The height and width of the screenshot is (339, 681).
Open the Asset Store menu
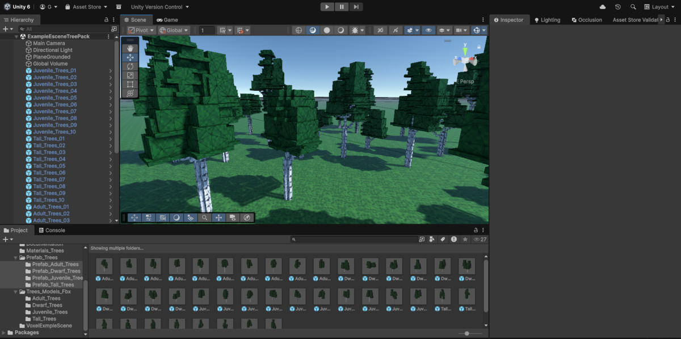click(x=85, y=7)
